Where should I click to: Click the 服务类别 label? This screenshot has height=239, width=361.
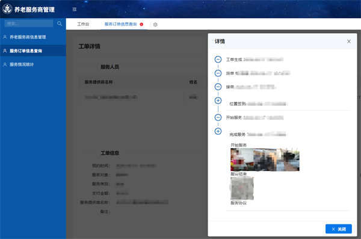tap(101, 184)
